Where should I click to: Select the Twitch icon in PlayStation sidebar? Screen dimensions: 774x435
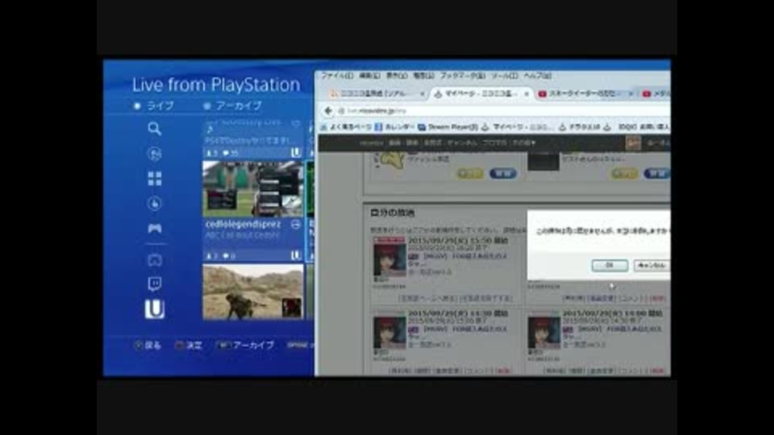pyautogui.click(x=155, y=284)
